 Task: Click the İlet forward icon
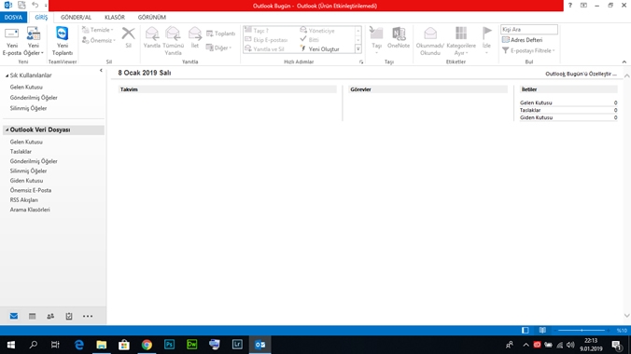click(x=195, y=37)
